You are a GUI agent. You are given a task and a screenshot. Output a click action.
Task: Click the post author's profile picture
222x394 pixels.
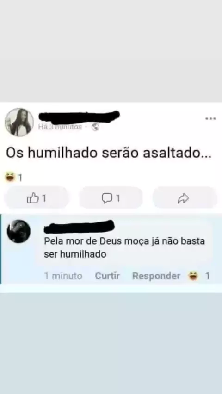coord(19,123)
